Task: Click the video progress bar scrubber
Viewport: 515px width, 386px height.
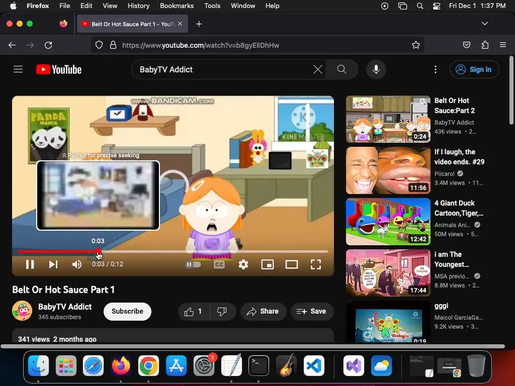Action: [99, 252]
